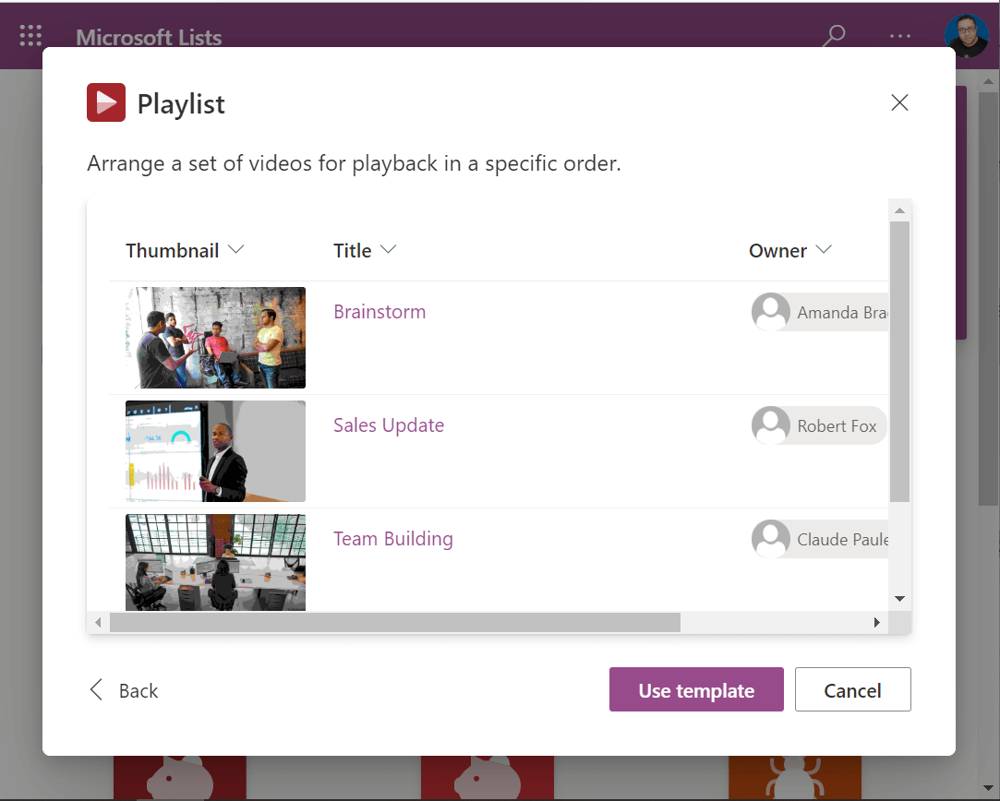Open the Sales Update item
This screenshot has height=801, width=1000.
[x=388, y=424]
